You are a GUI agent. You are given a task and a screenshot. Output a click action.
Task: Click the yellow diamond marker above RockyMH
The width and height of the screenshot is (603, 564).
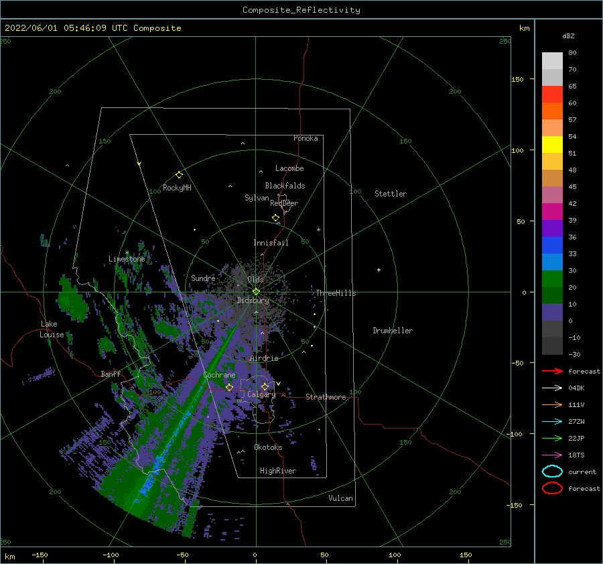[179, 175]
